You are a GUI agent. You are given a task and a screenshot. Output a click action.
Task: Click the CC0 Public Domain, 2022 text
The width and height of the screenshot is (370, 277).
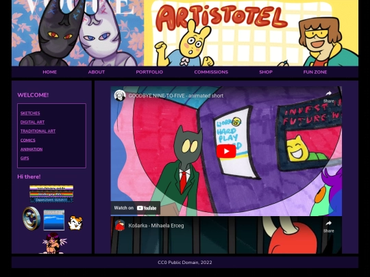185,263
